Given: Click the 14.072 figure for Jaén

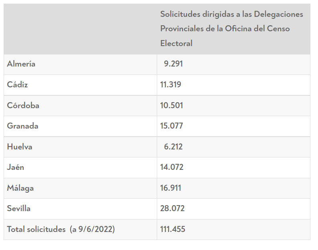Looking at the screenshot, I should pyautogui.click(x=172, y=167).
